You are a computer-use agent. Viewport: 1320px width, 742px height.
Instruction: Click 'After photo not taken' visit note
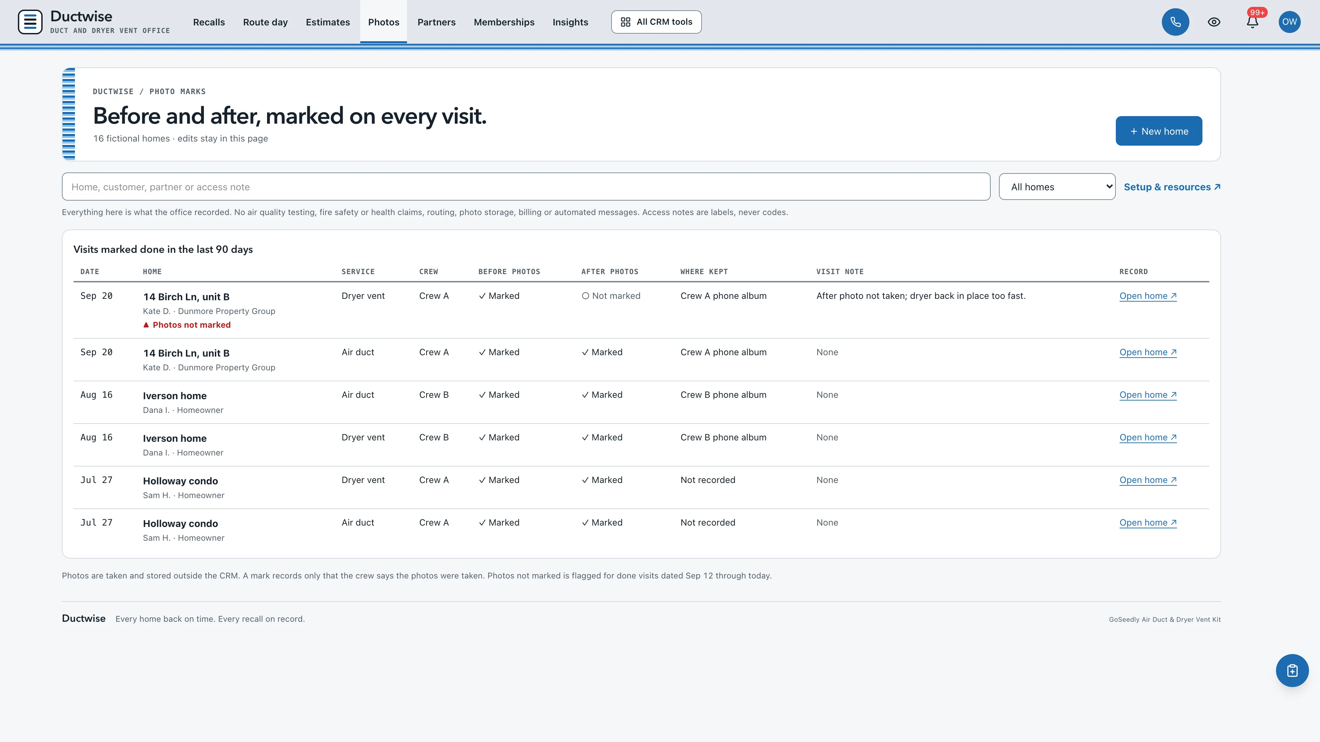point(920,296)
